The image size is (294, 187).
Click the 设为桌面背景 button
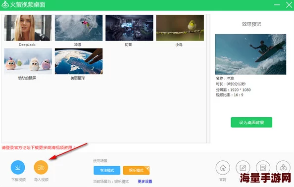point(251,122)
